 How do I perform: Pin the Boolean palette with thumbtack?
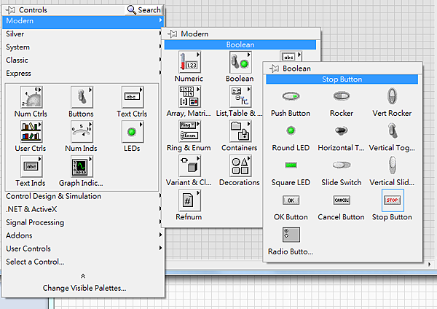point(274,69)
